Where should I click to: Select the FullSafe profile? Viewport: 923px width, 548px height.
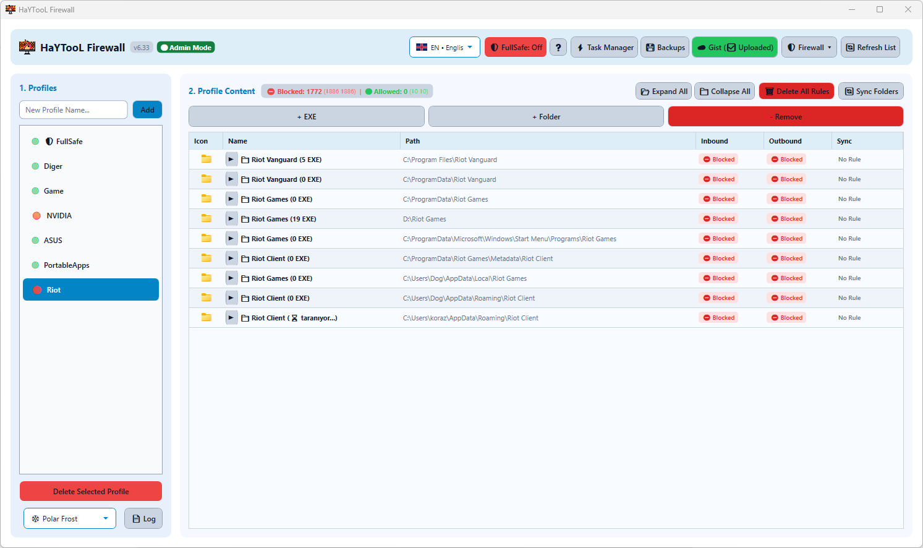(91, 142)
